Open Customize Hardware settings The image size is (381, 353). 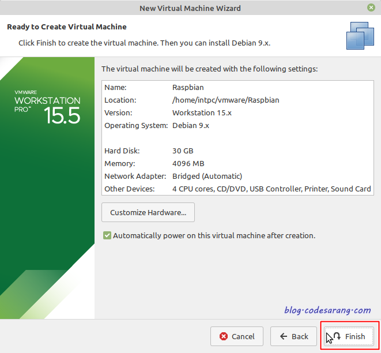pos(148,212)
